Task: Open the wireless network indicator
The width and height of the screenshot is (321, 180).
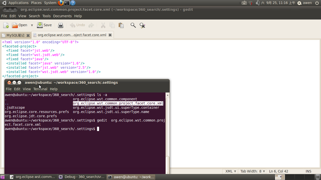Action: coord(251,3)
